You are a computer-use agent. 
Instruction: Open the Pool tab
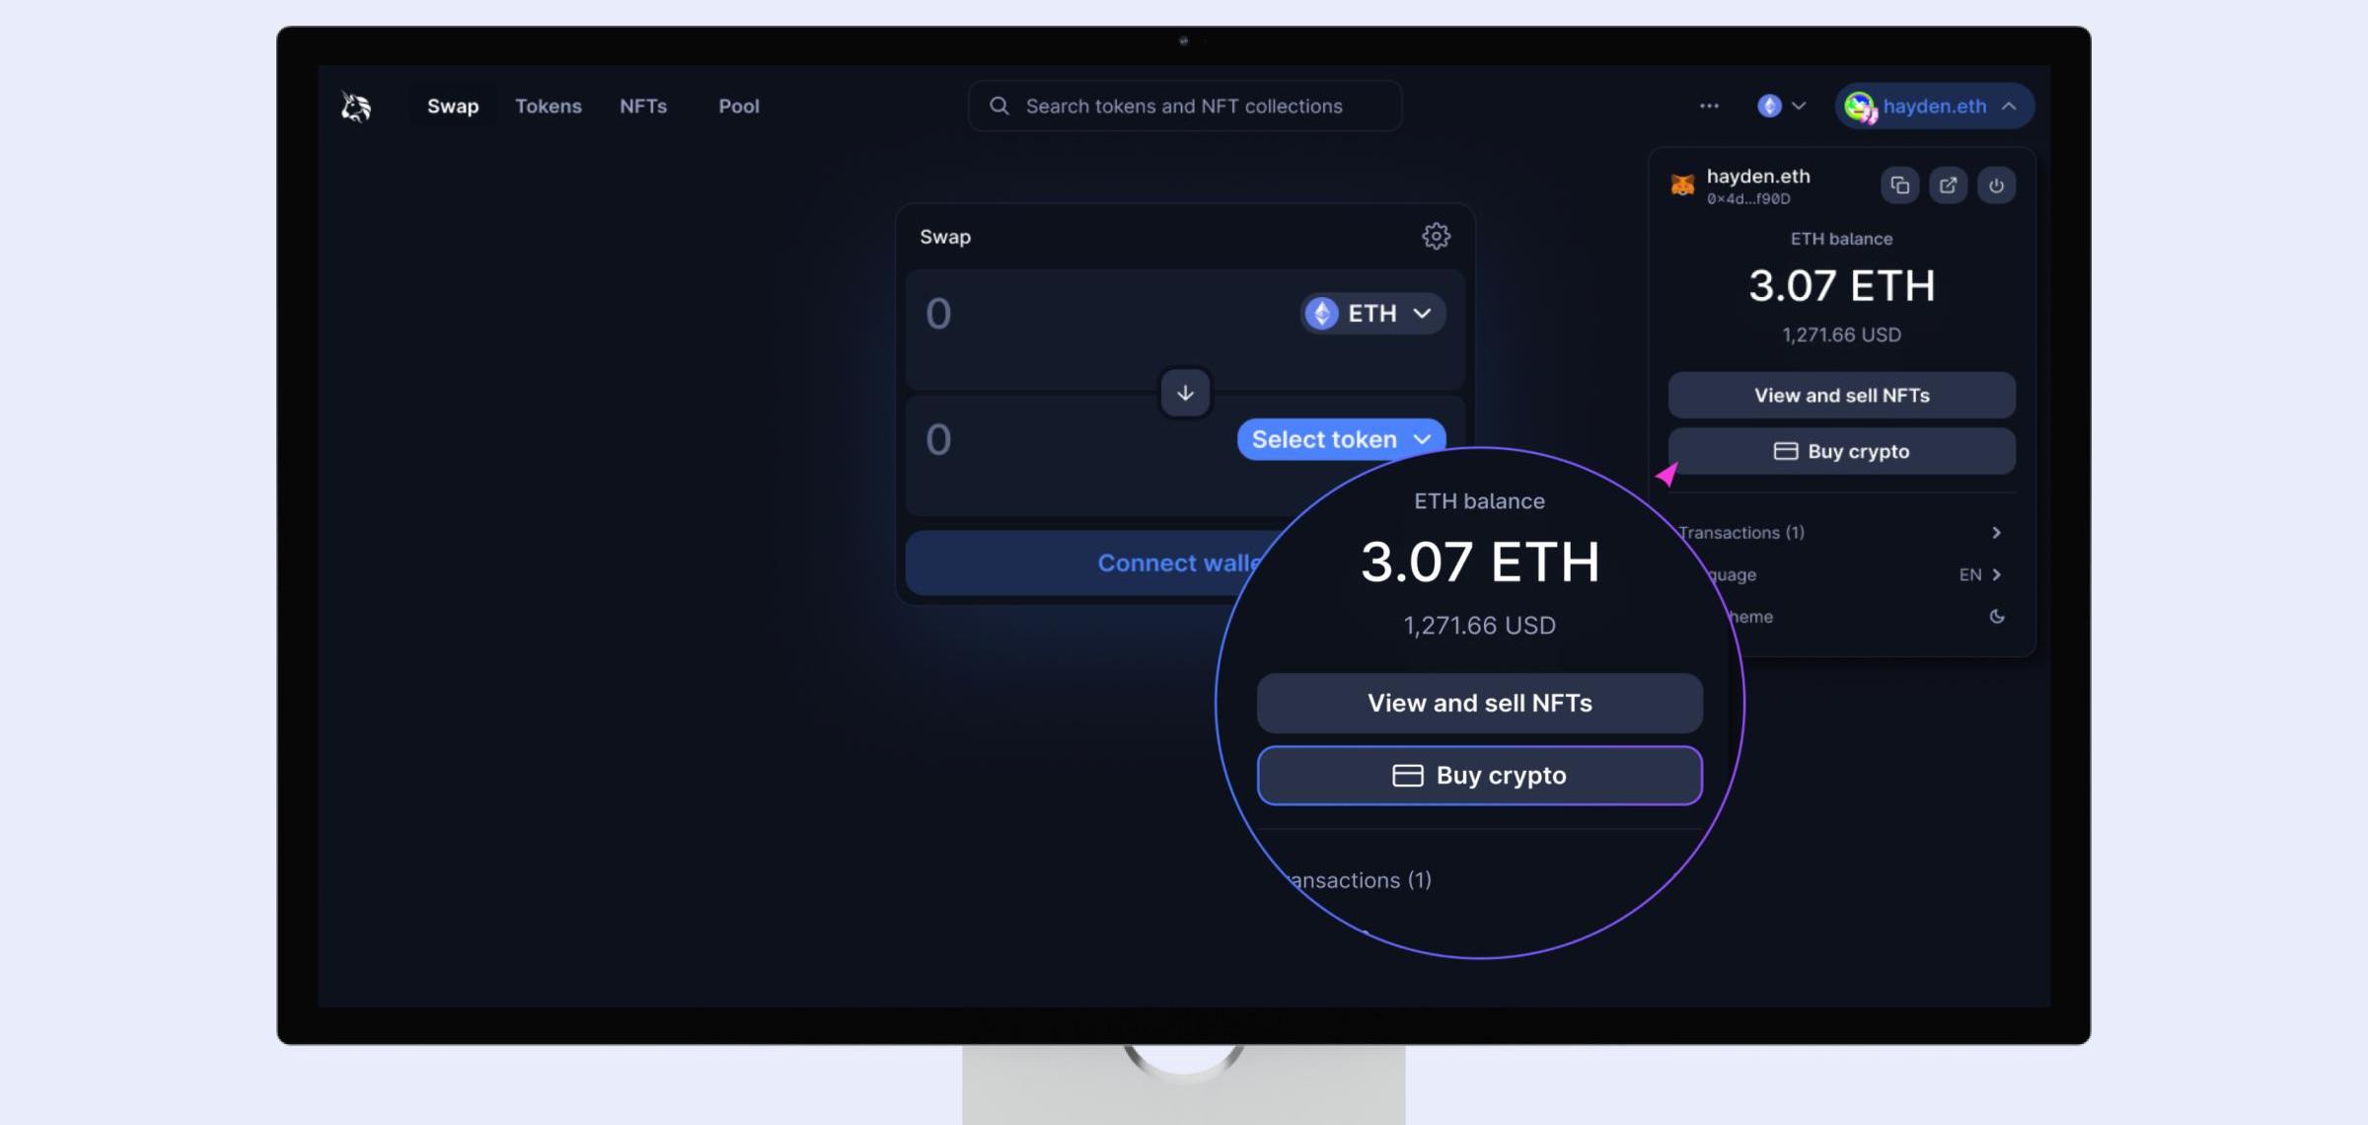click(739, 106)
